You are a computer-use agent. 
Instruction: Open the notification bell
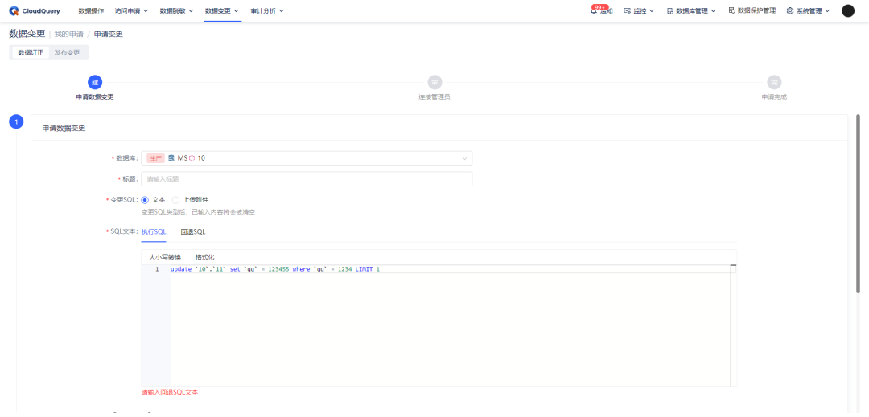click(594, 11)
